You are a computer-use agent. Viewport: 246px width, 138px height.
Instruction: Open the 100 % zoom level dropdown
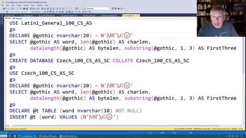[8, 126]
